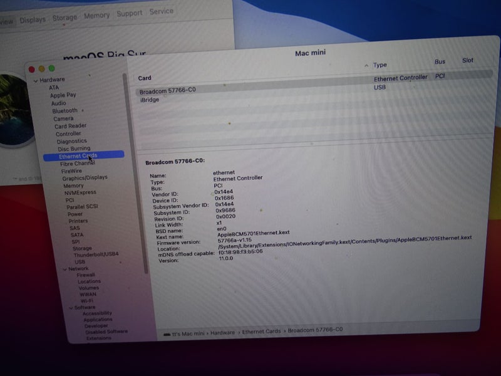Select Apple Pay in the sidebar
This screenshot has width=501, height=376.
point(63,95)
